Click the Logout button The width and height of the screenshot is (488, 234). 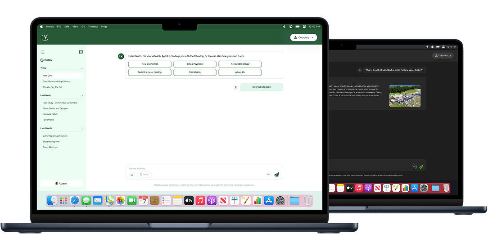62,183
